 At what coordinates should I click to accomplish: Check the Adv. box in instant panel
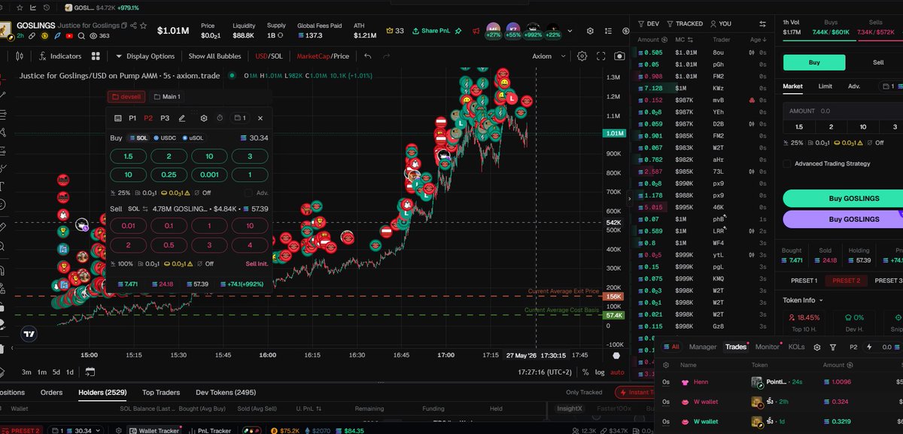248,193
